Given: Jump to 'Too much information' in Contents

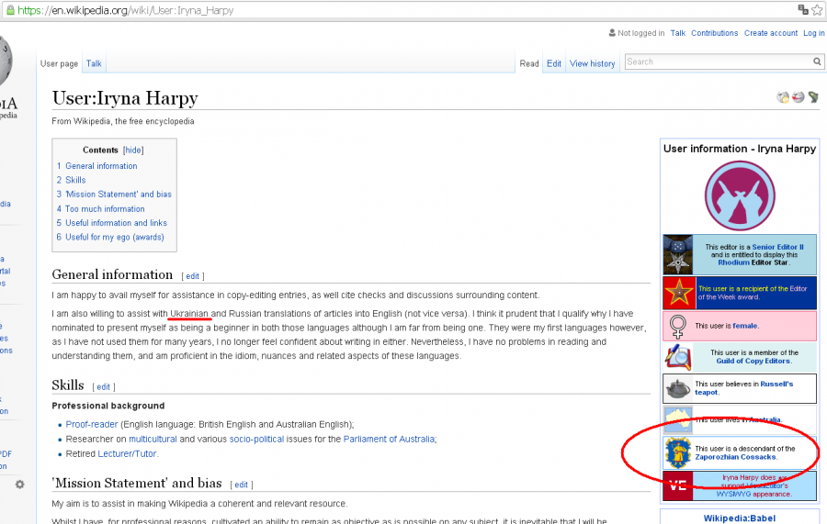Looking at the screenshot, I should [105, 208].
